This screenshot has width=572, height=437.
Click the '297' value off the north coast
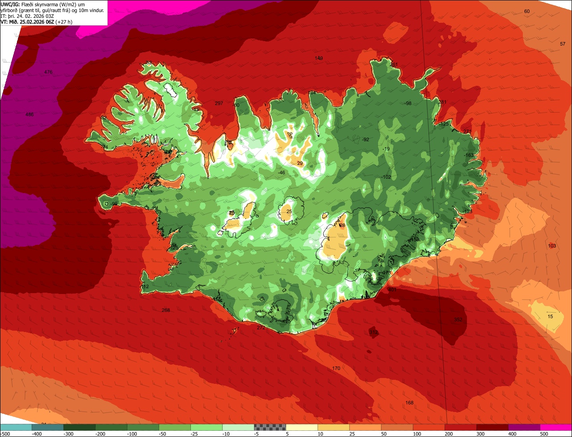coord(219,104)
